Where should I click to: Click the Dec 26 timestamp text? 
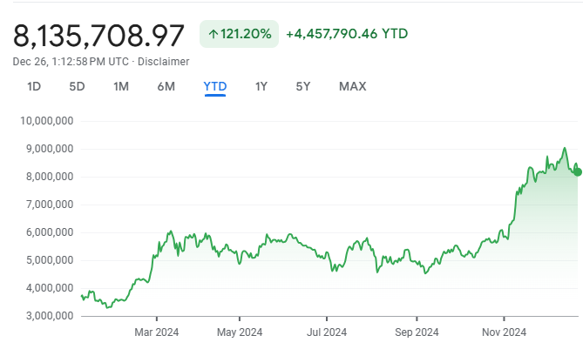tap(71, 62)
